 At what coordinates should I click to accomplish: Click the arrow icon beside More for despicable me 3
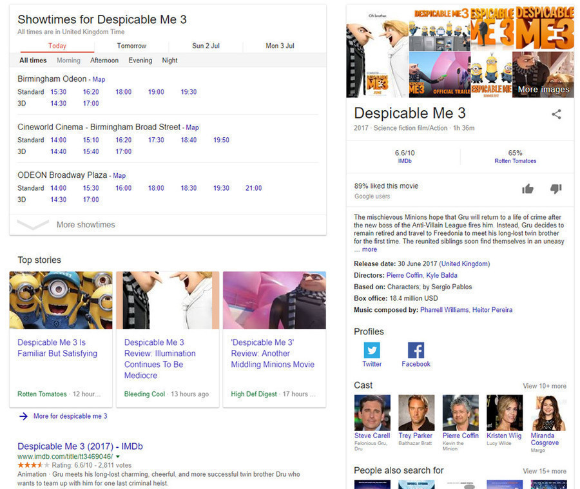coord(23,416)
